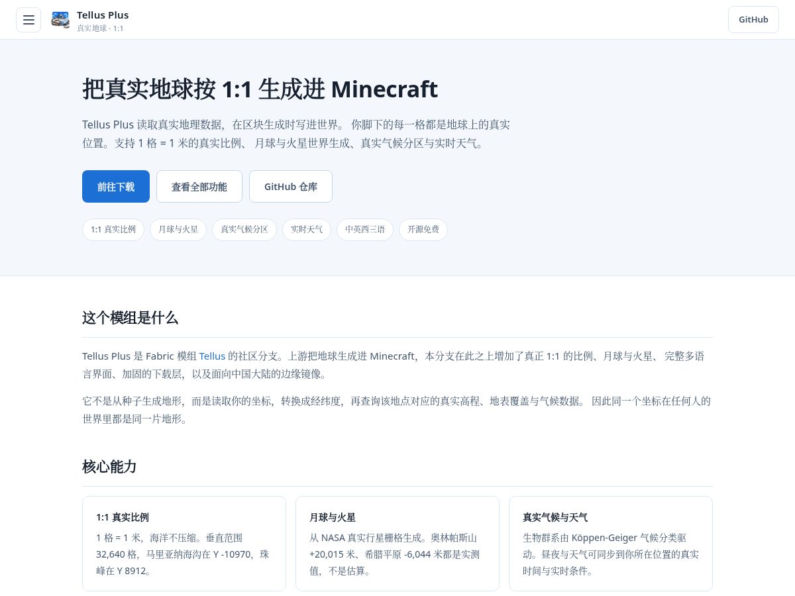Click the 真实气候分区 tag
The image size is (795, 596).
pyautogui.click(x=244, y=230)
